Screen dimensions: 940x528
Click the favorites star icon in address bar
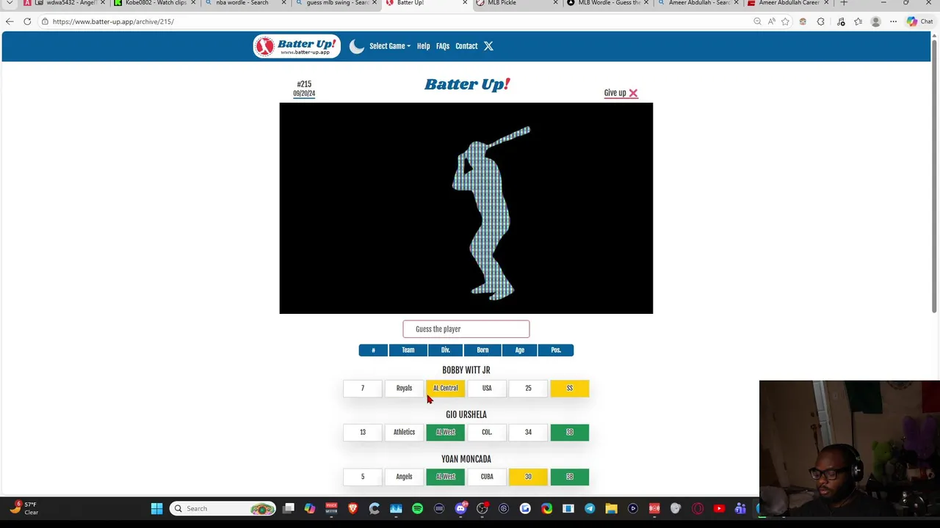click(x=785, y=21)
